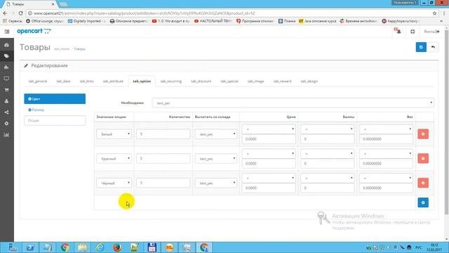Open Design monitor icon in sidebar
This screenshot has height=253, width=449.
coord(6,79)
